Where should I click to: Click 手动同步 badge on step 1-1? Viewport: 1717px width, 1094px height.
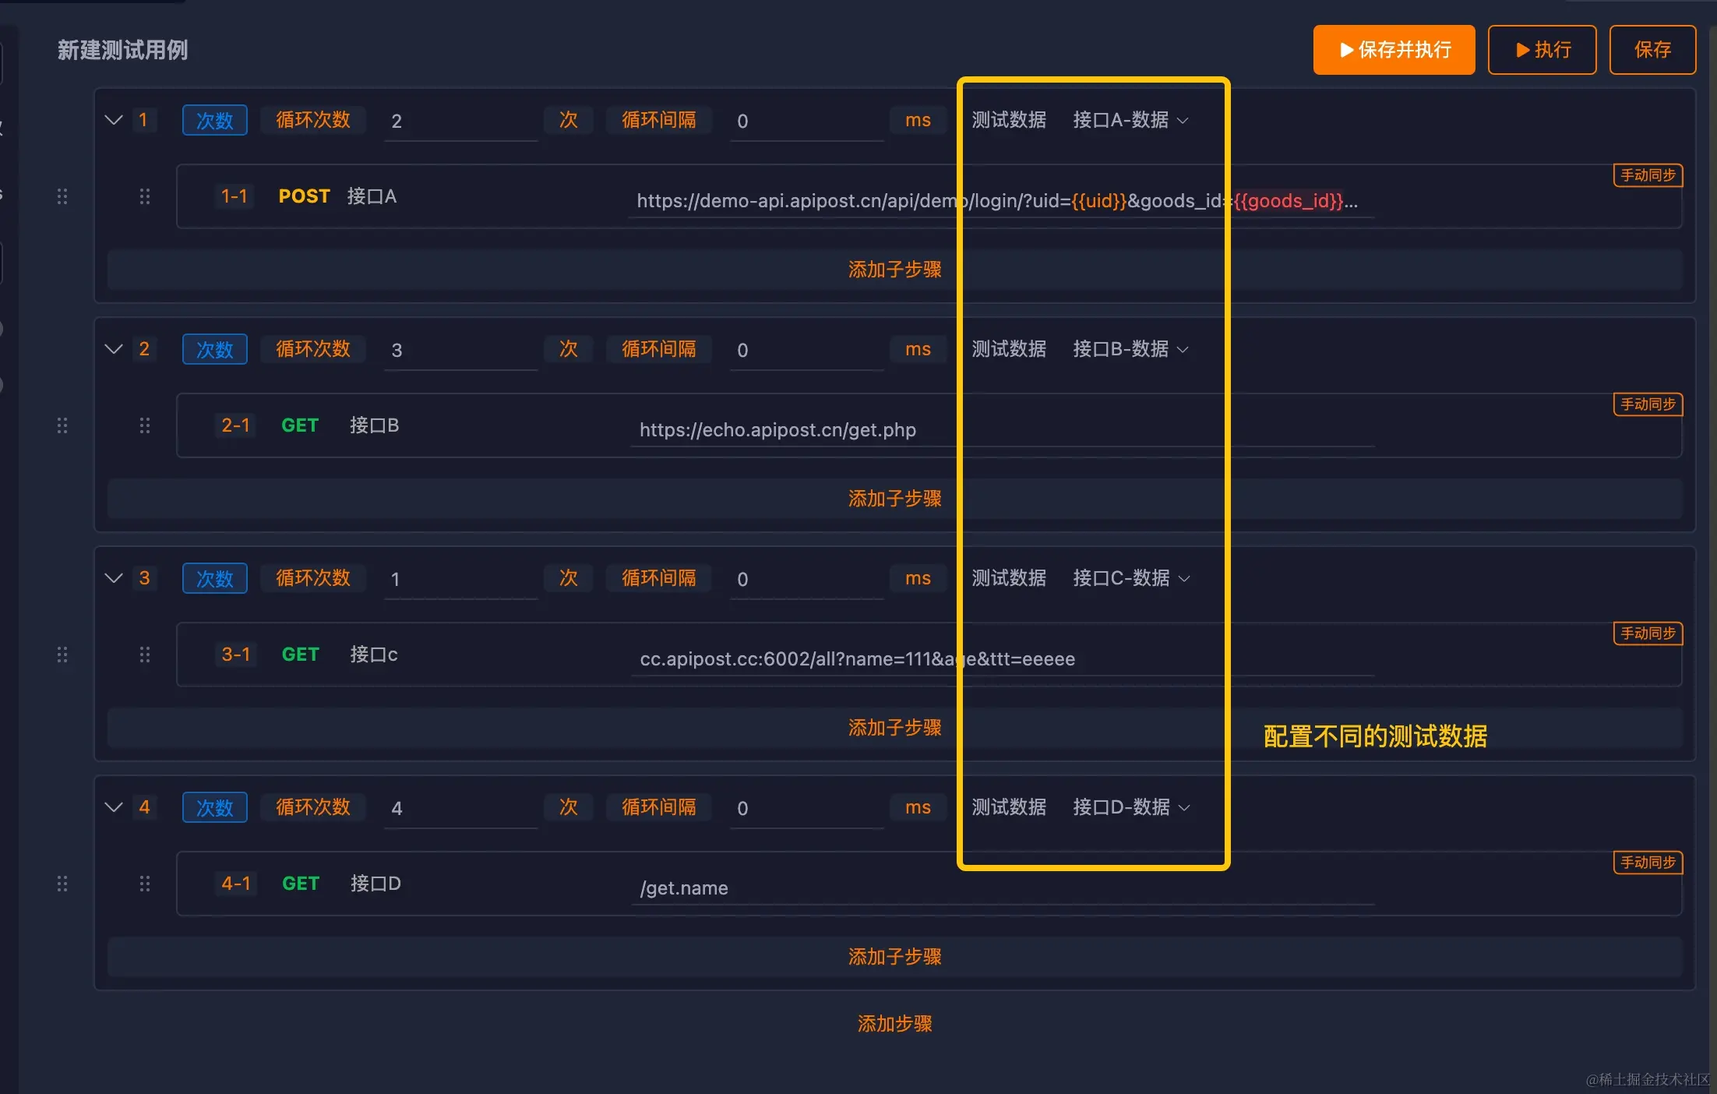pyautogui.click(x=1648, y=175)
